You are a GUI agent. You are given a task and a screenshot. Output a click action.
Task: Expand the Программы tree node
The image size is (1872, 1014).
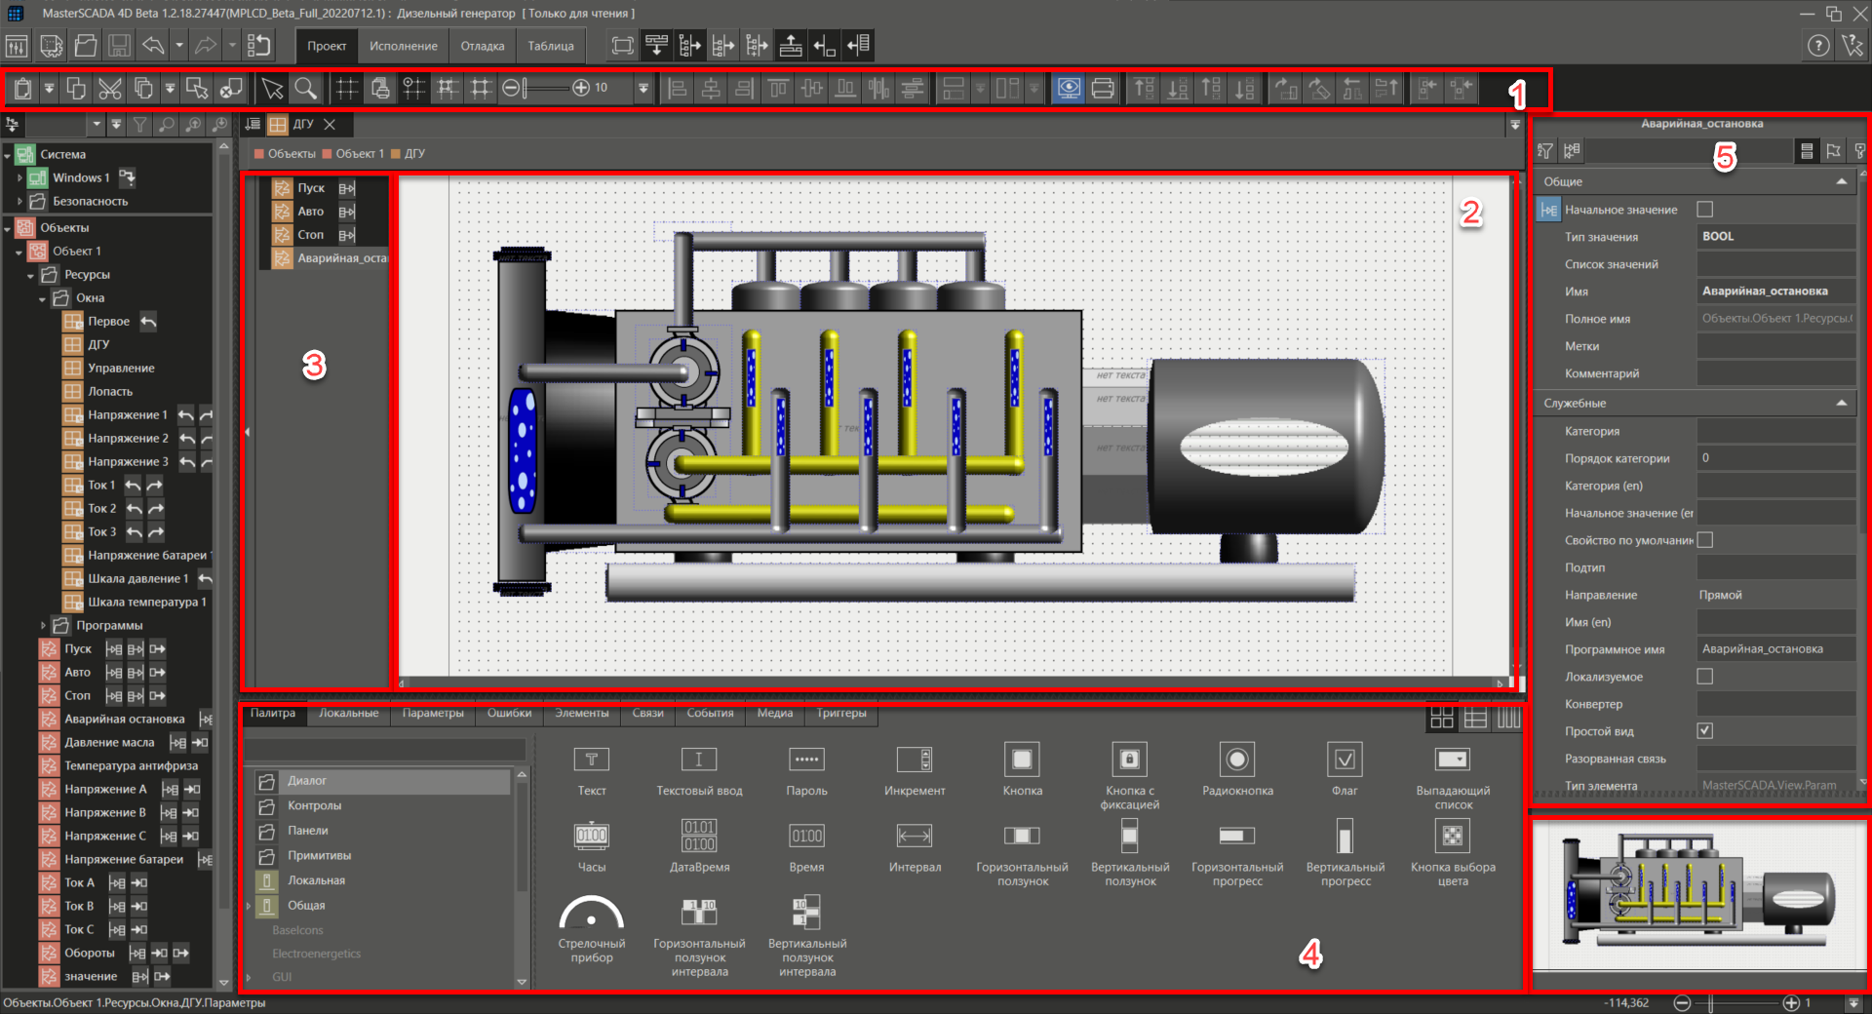click(43, 625)
